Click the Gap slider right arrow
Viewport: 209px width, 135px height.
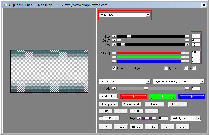[x=187, y=36]
